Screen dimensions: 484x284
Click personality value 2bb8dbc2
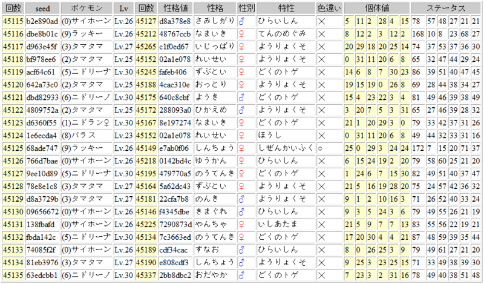coord(175,275)
